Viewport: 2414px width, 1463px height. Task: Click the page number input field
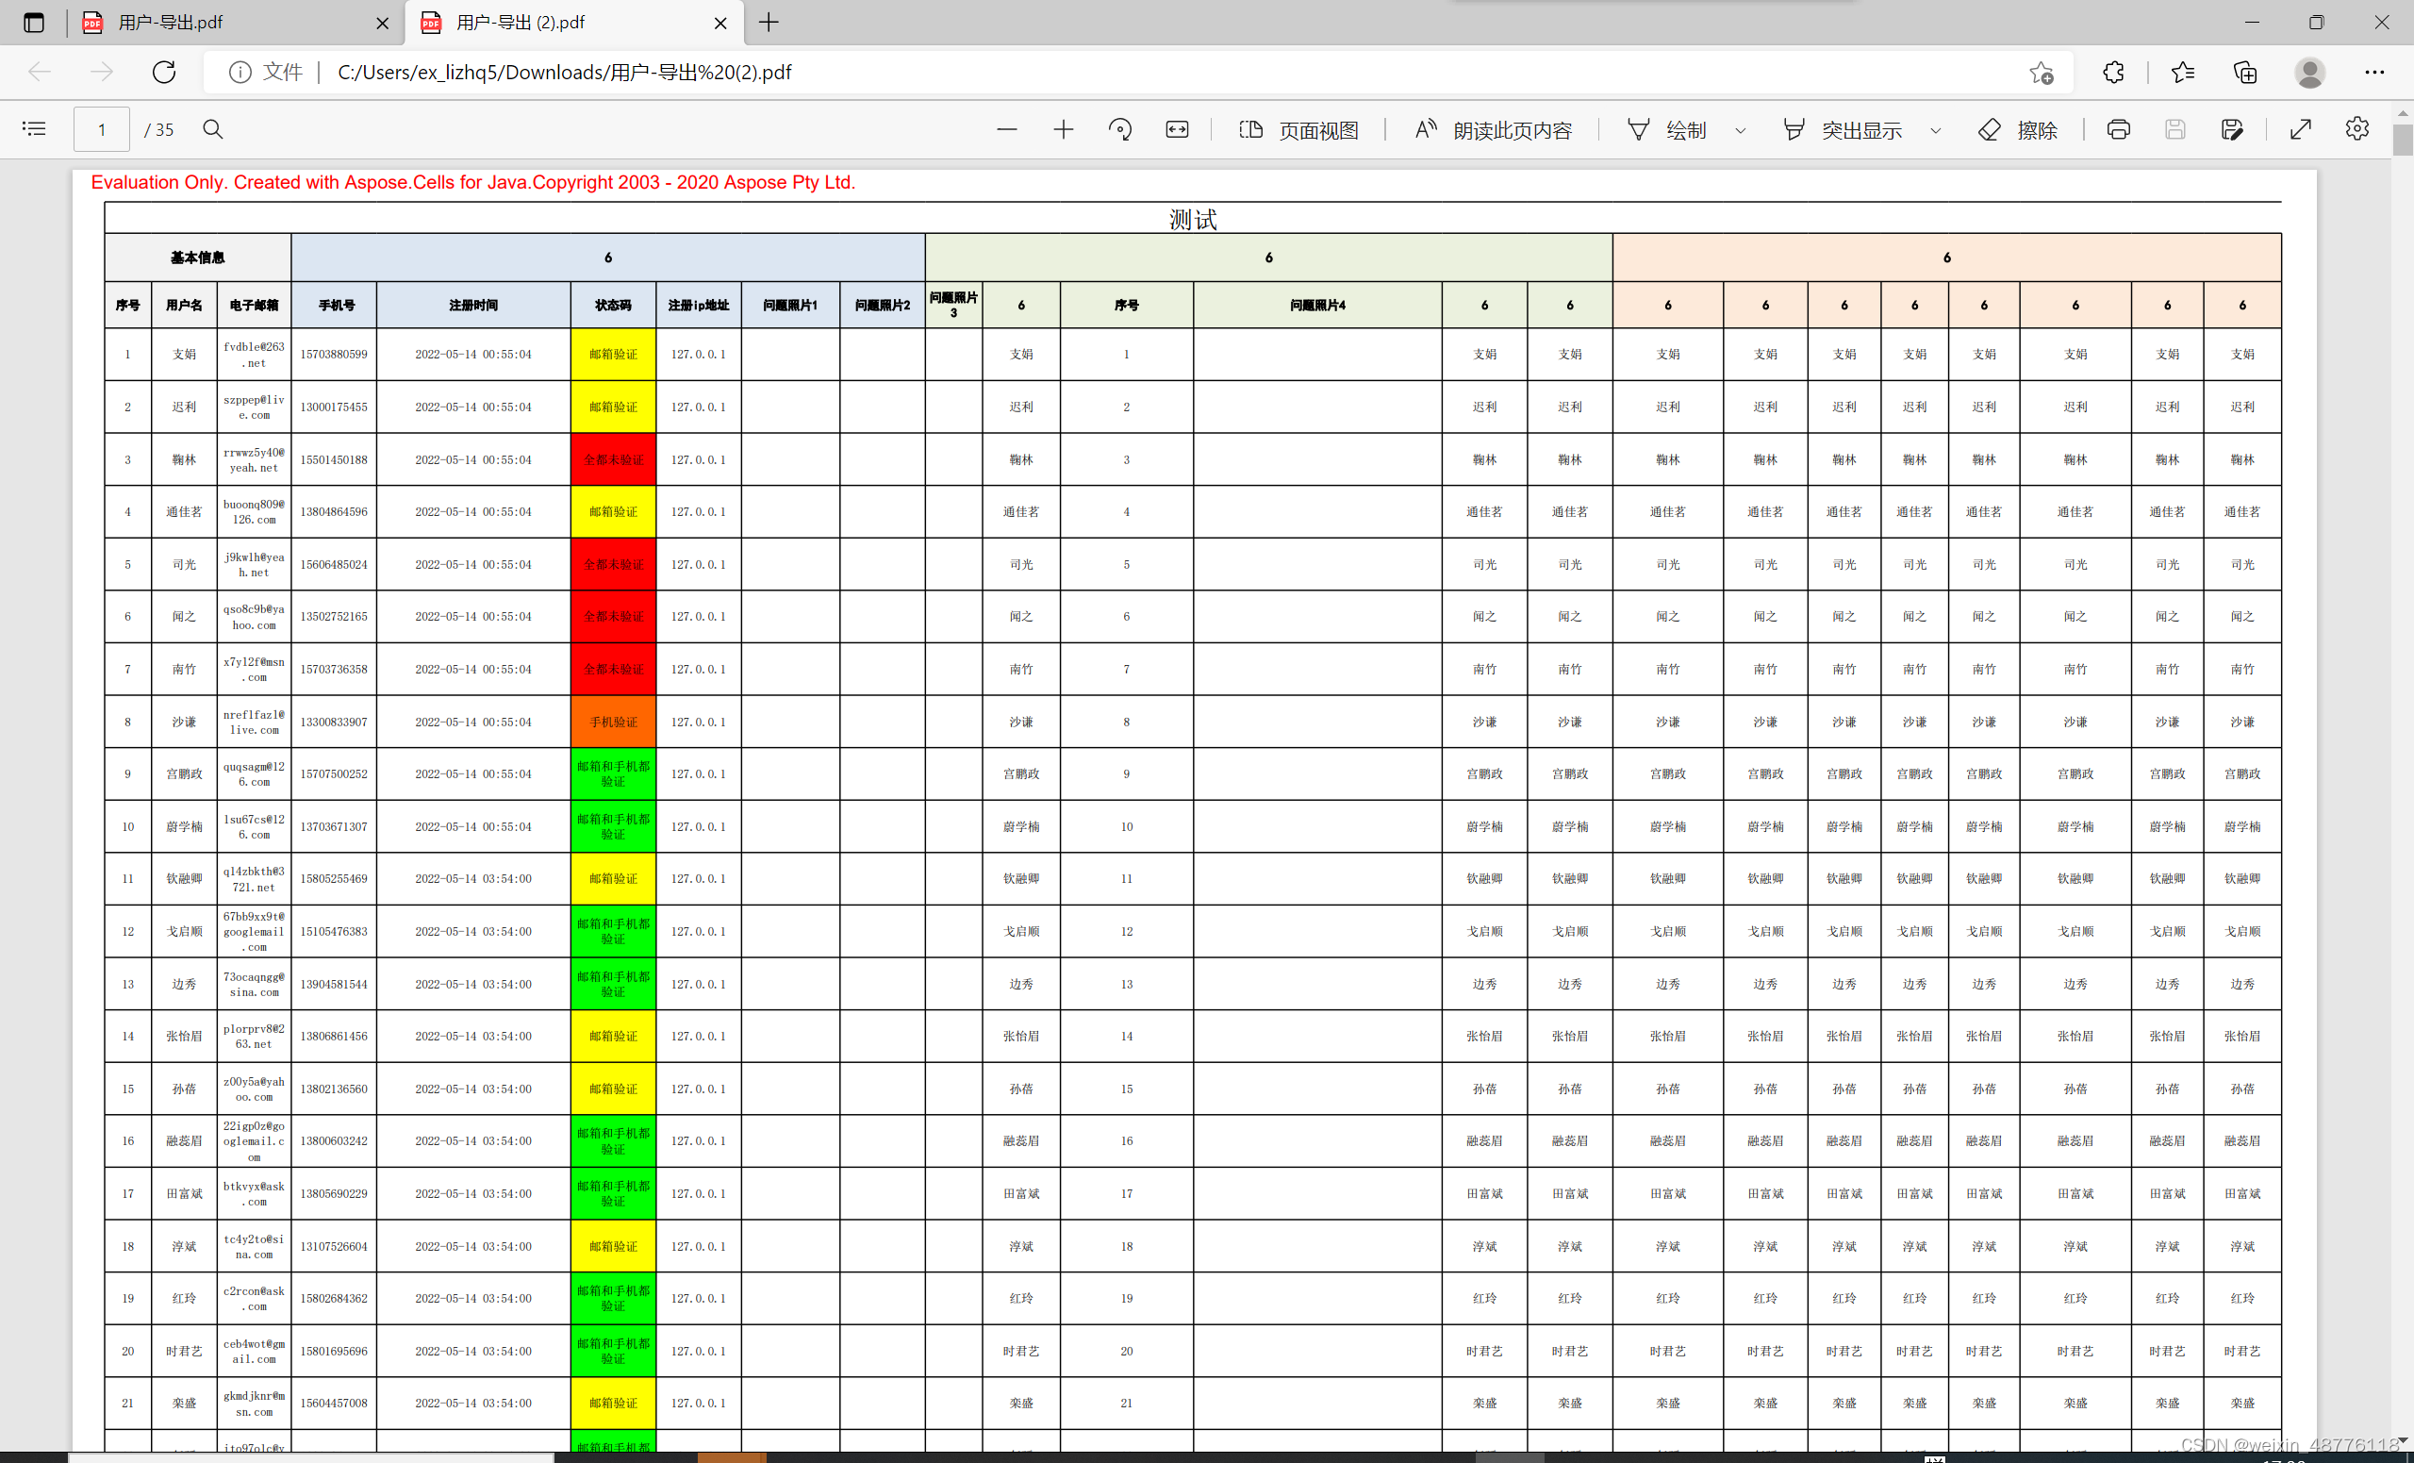tap(102, 129)
